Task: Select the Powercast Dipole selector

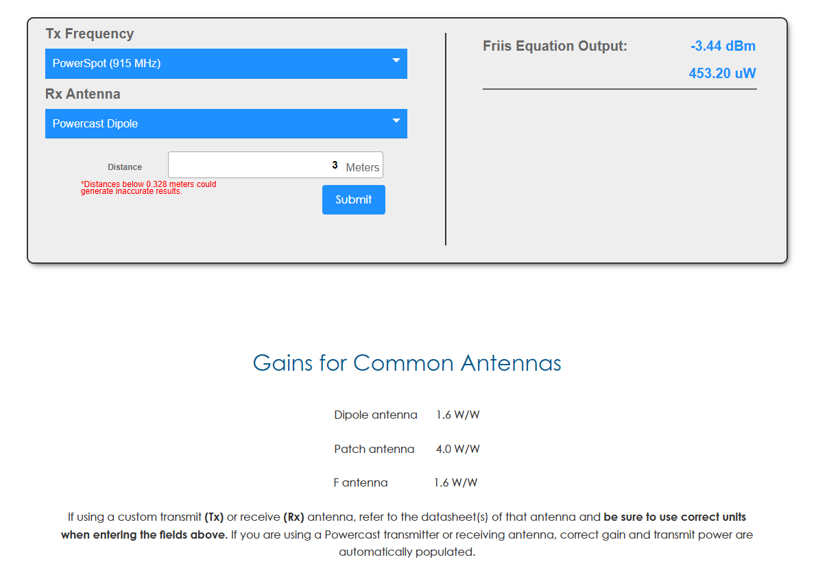Action: click(226, 123)
